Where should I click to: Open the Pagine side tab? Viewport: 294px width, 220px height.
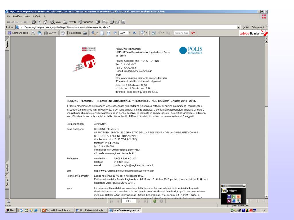7,45
